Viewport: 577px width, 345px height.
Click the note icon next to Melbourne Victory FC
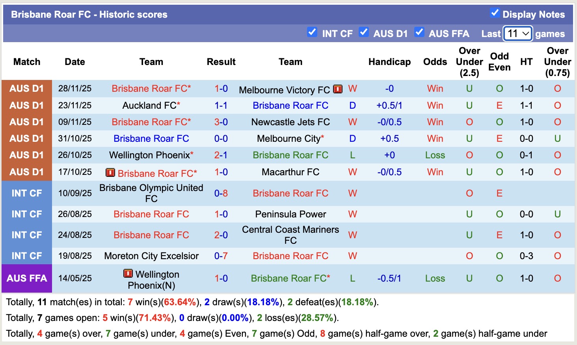coord(338,89)
